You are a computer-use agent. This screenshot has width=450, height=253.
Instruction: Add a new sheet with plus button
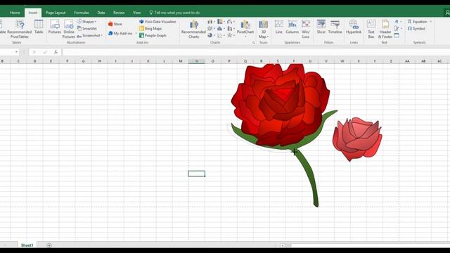click(x=49, y=245)
